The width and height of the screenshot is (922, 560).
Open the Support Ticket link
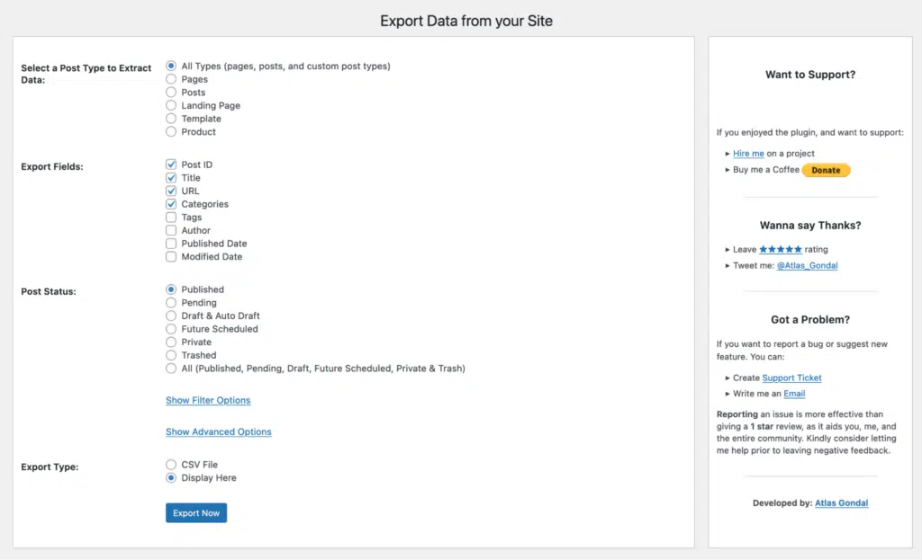(x=791, y=378)
